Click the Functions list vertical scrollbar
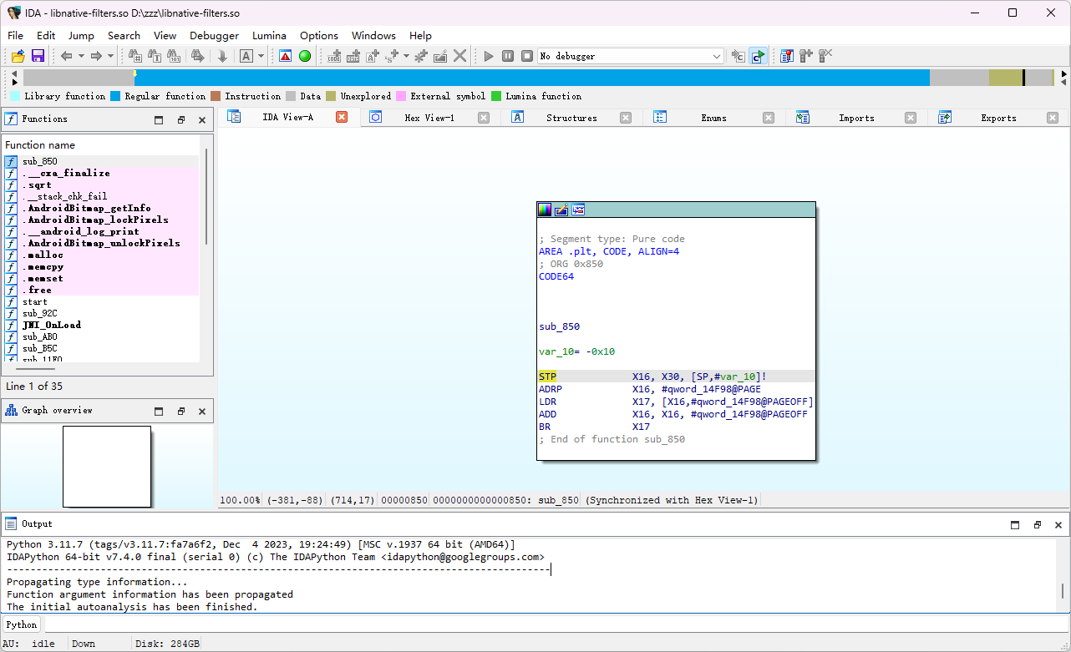The width and height of the screenshot is (1071, 652). click(x=206, y=196)
